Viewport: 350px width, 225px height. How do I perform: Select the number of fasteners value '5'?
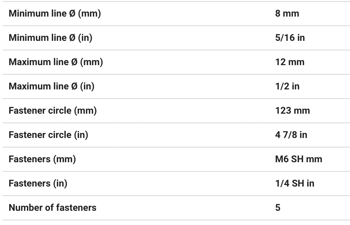pos(277,208)
